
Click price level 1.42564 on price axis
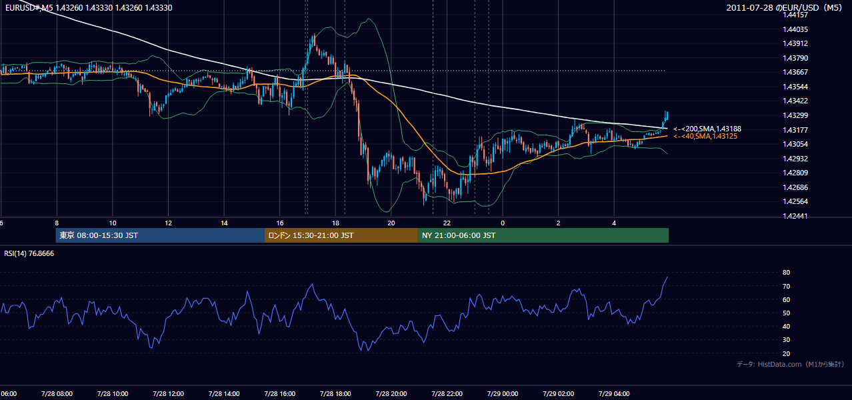pos(795,201)
